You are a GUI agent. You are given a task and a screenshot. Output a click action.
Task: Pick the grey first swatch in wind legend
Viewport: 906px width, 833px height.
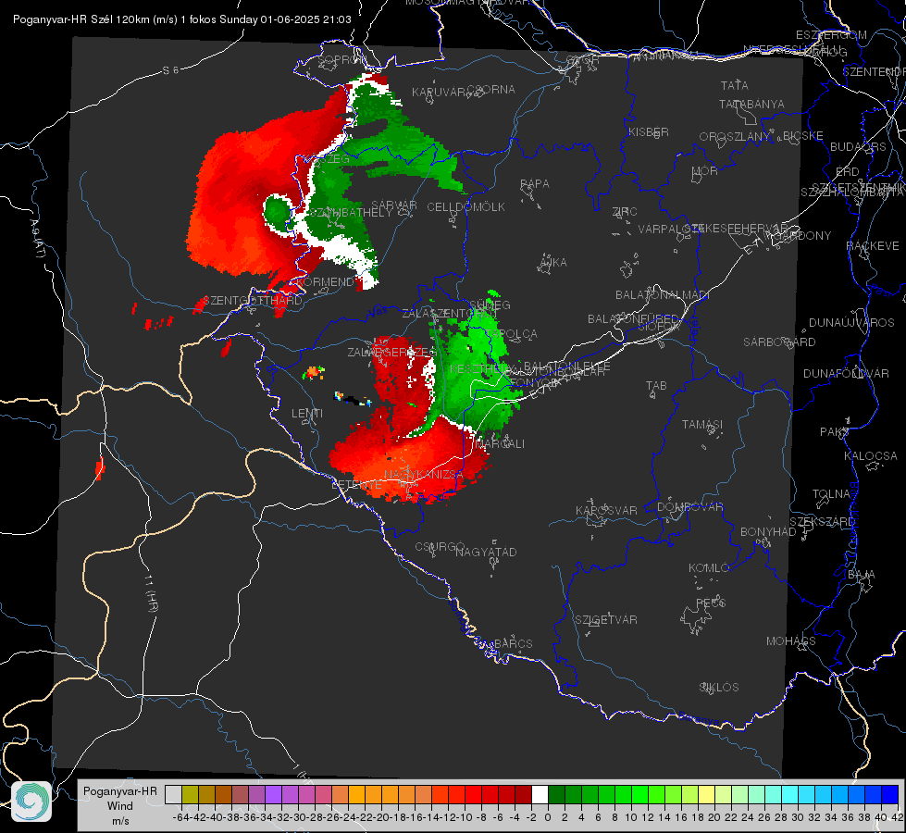[x=173, y=795]
